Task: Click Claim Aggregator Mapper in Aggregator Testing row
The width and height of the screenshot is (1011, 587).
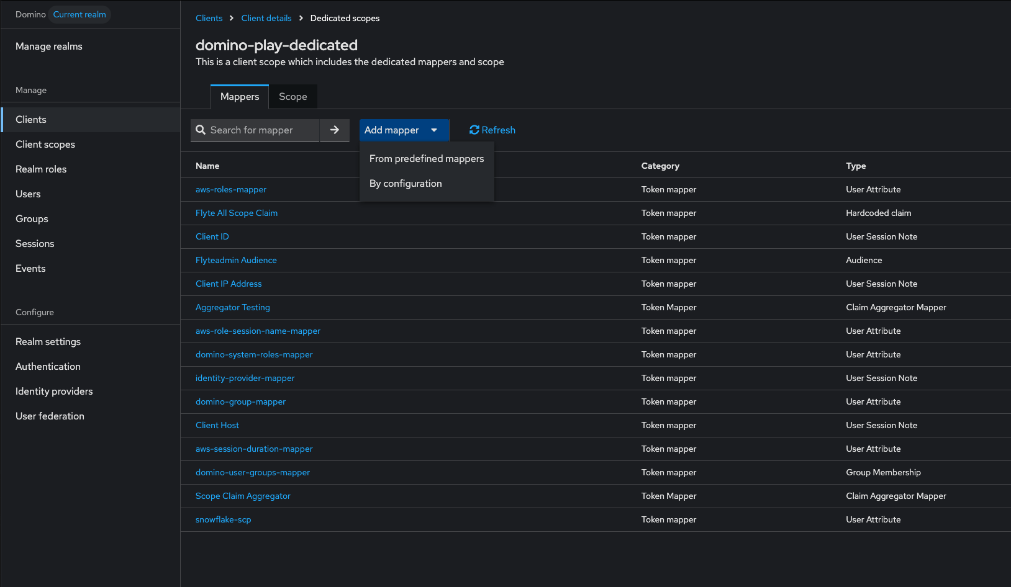Action: point(896,307)
